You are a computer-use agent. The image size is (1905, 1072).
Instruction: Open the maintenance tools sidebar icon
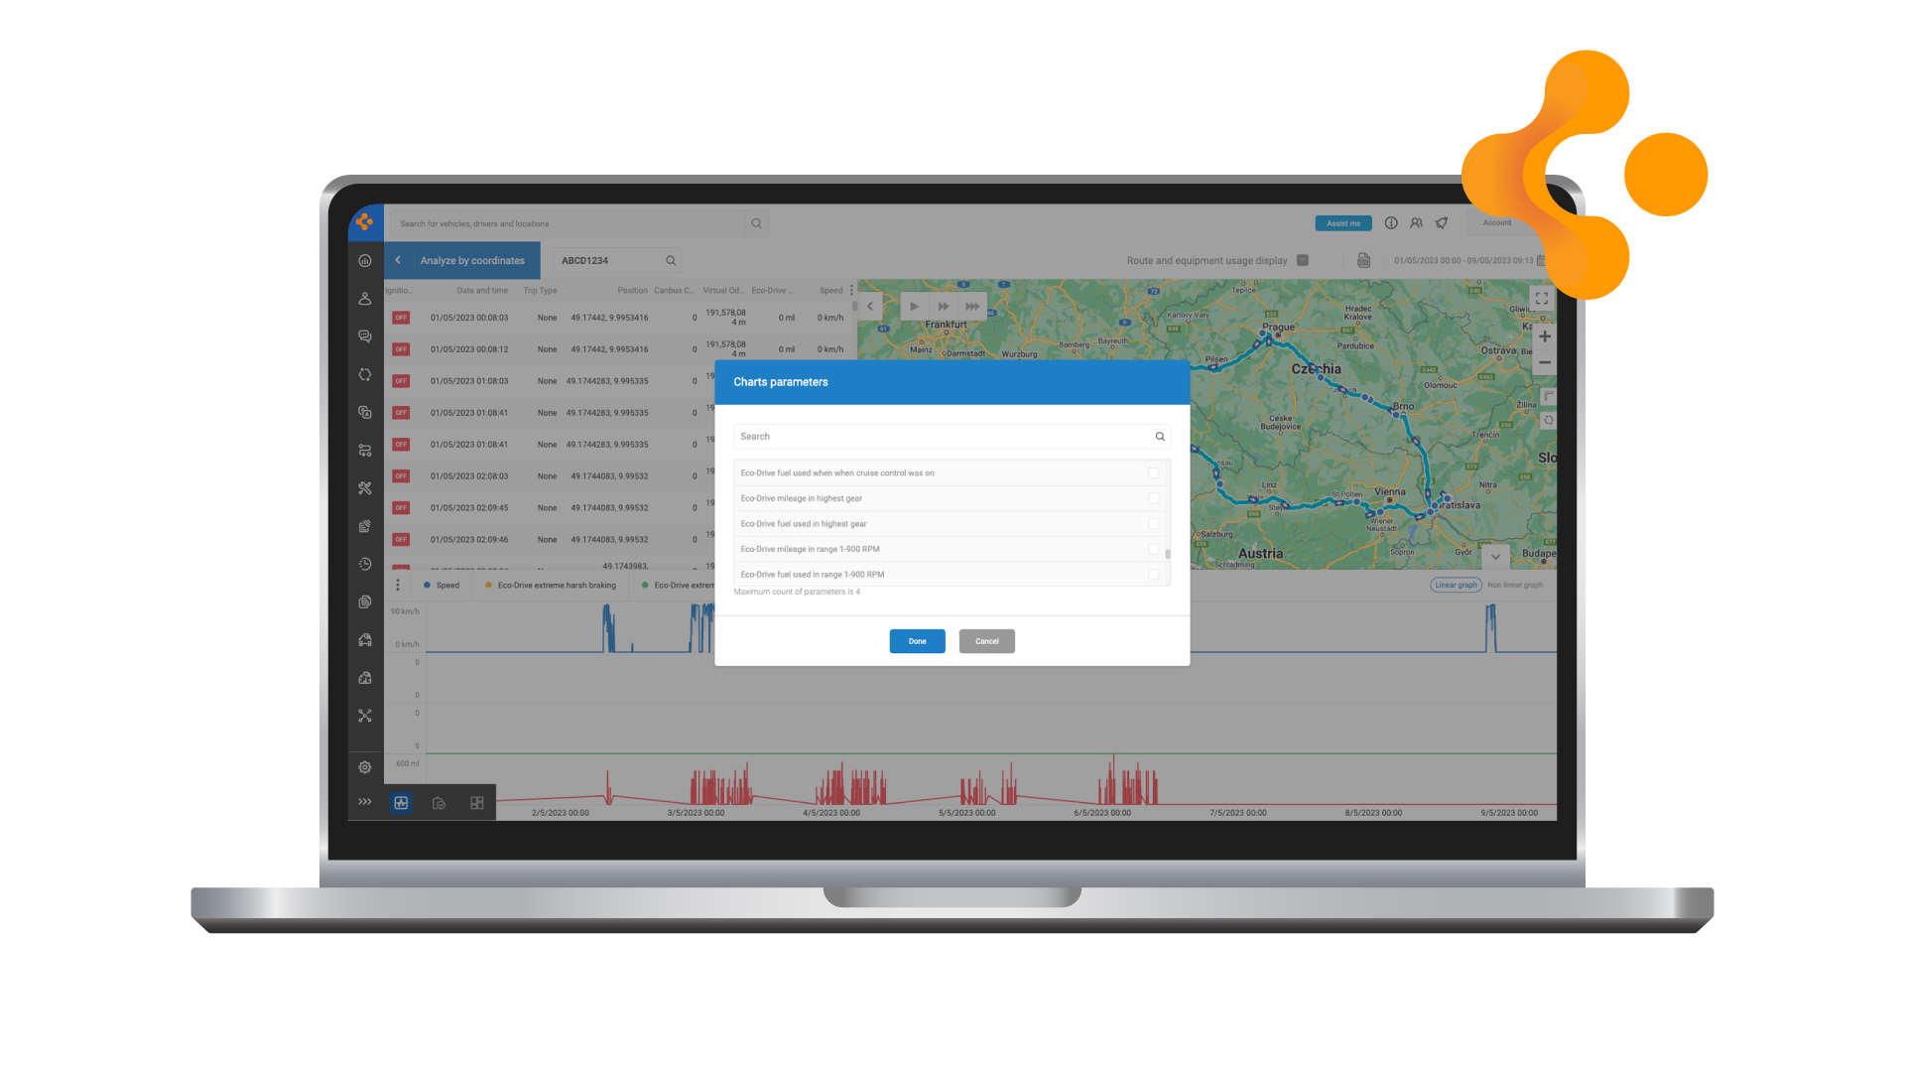tap(364, 488)
